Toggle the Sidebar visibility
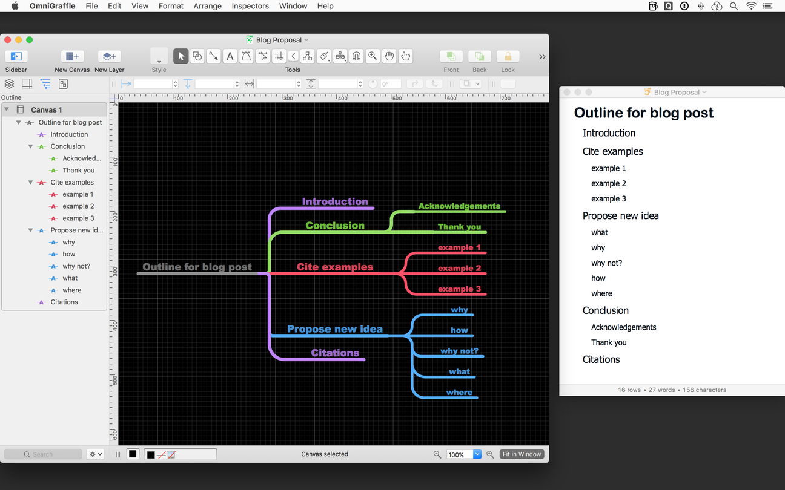785x490 pixels. (16, 56)
